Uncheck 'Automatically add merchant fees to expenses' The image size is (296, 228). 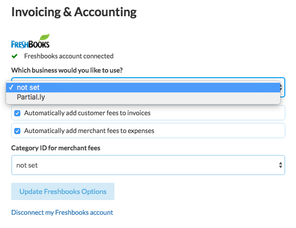[x=17, y=131]
